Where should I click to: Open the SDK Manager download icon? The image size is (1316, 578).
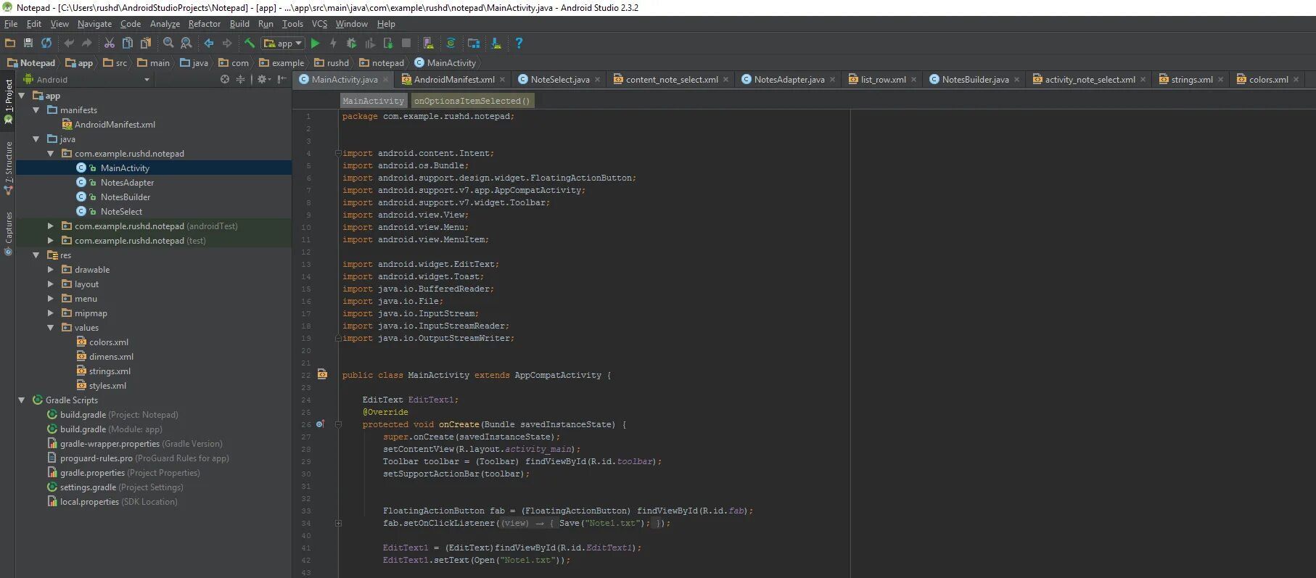496,44
